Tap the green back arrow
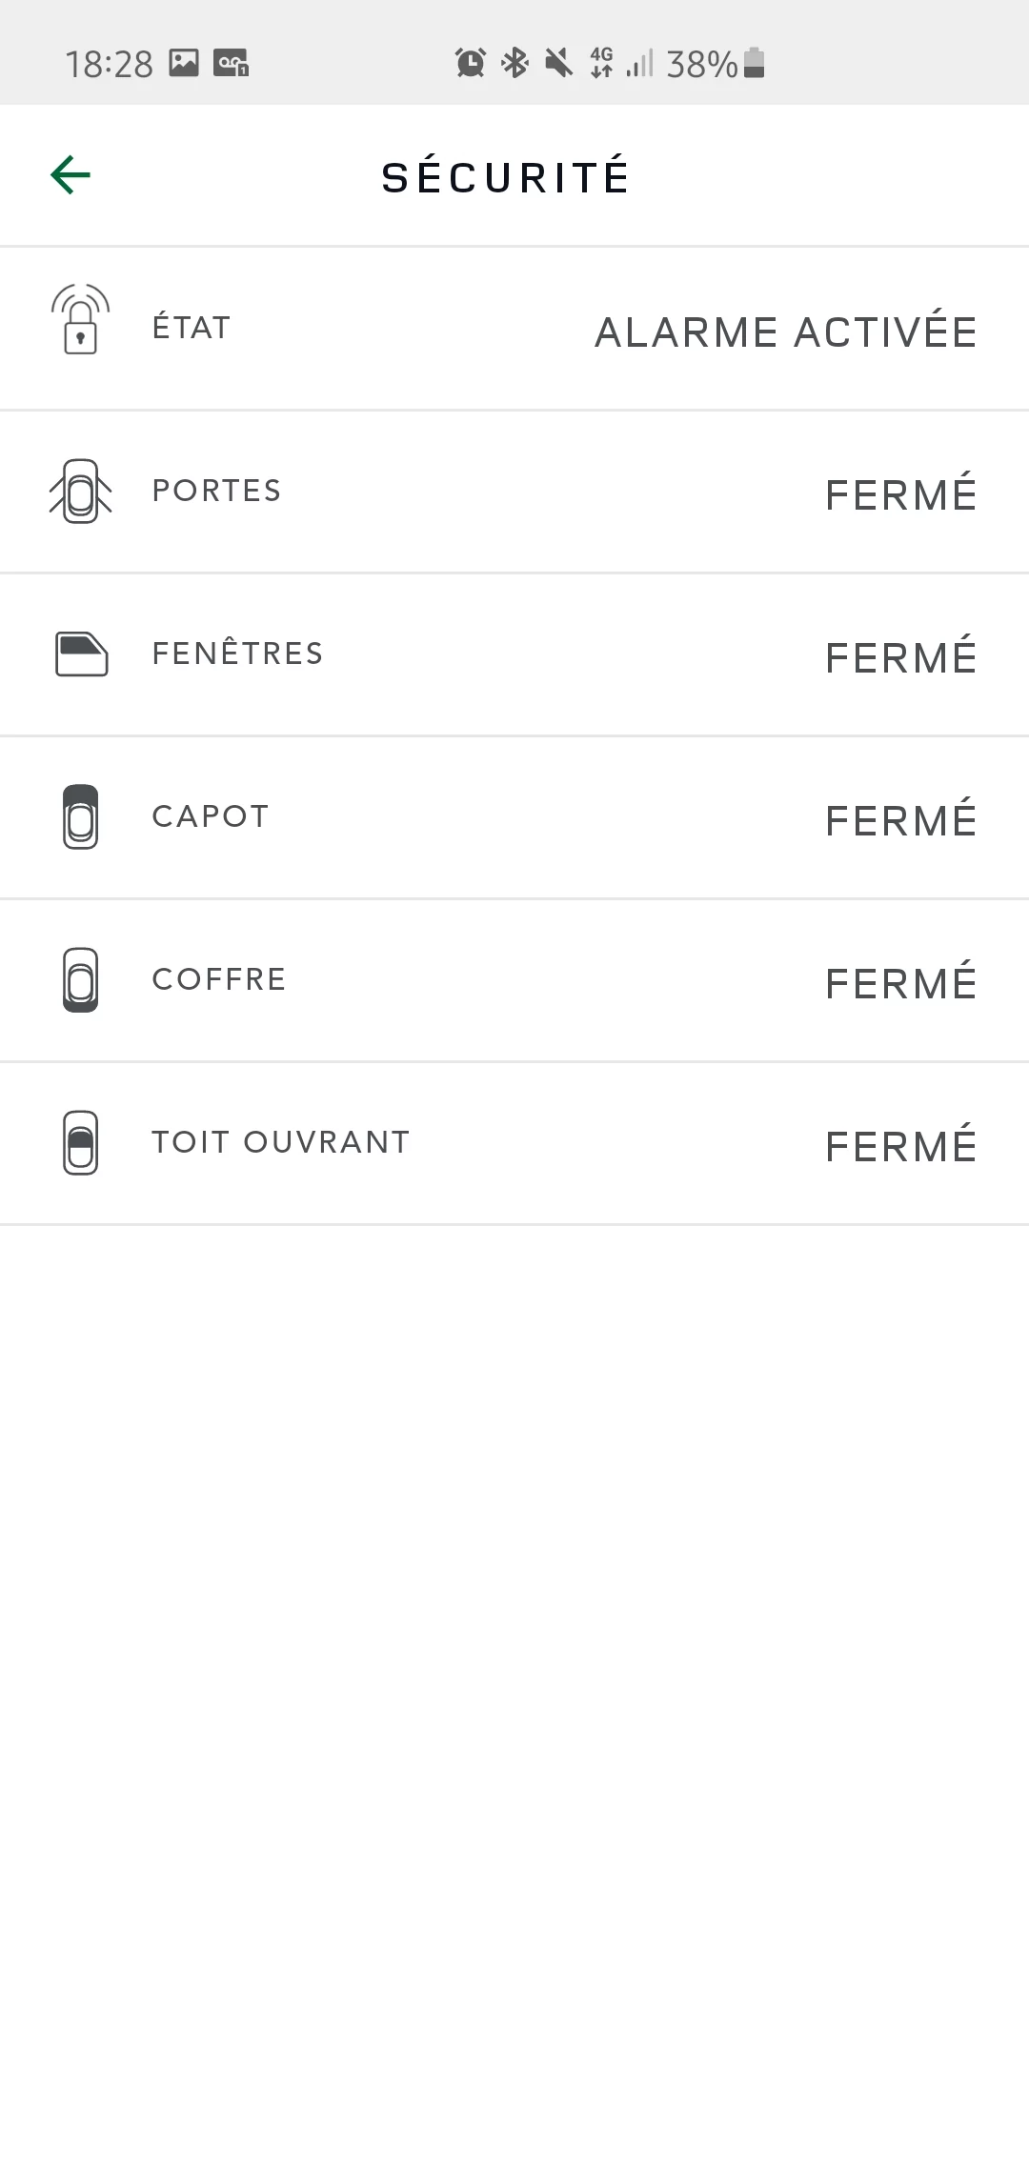This screenshot has height=2172, width=1029. pos(71,175)
